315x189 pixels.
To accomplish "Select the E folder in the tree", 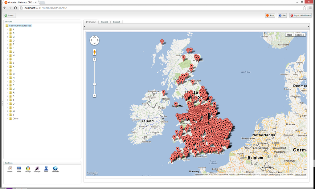I will tap(14, 44).
